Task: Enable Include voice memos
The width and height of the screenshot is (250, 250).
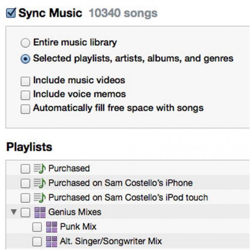Action: point(25,94)
